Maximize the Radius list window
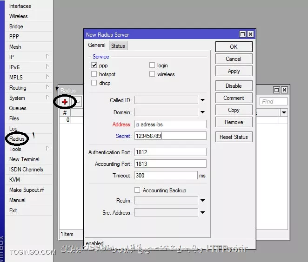Image resolution: width=308 pixels, height=262 pixels. pyautogui.click(x=276, y=90)
